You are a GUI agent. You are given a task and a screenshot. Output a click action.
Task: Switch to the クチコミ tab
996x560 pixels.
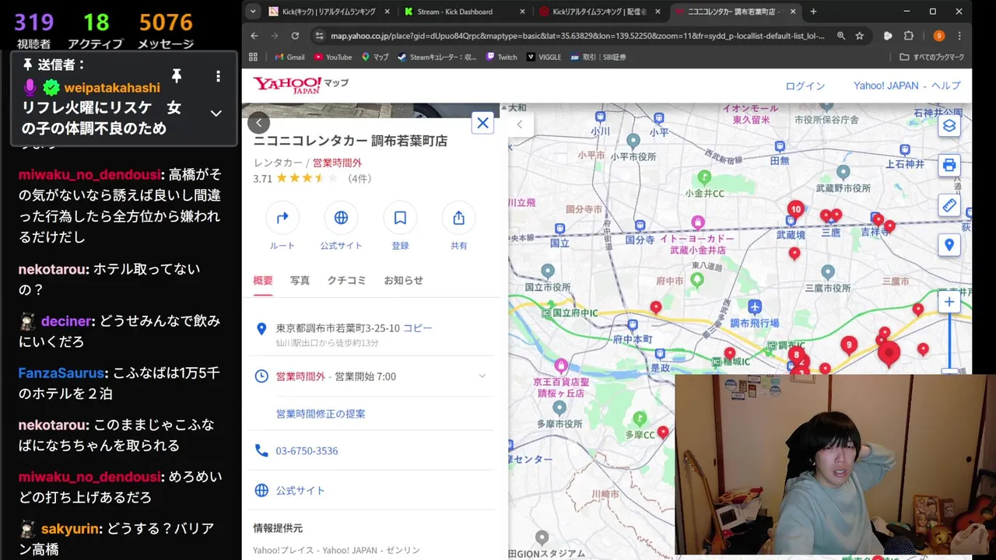click(x=346, y=281)
